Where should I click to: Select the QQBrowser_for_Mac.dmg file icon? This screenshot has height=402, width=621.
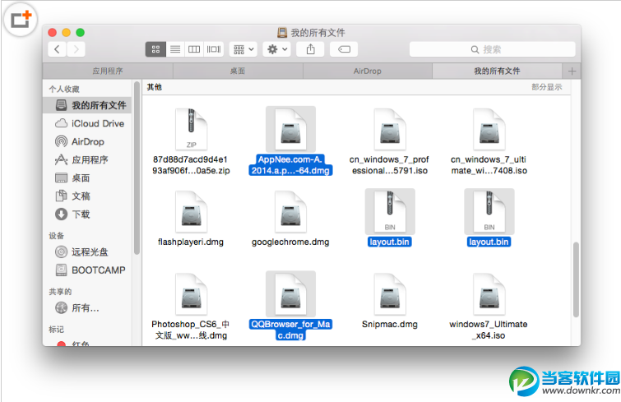point(290,294)
